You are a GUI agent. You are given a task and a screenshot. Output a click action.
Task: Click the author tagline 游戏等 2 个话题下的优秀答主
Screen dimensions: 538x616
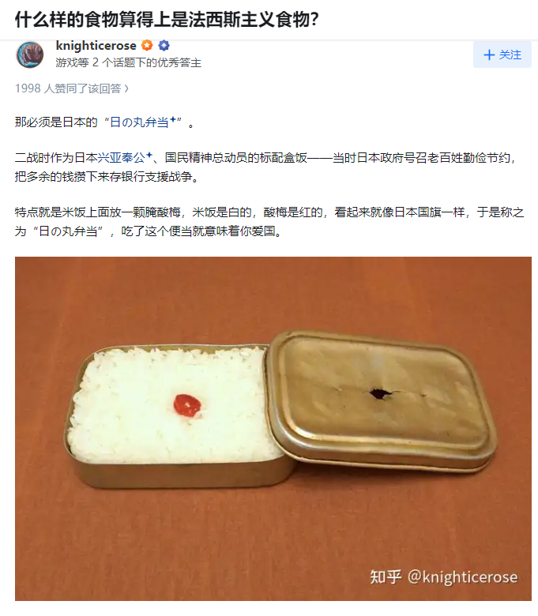click(129, 63)
